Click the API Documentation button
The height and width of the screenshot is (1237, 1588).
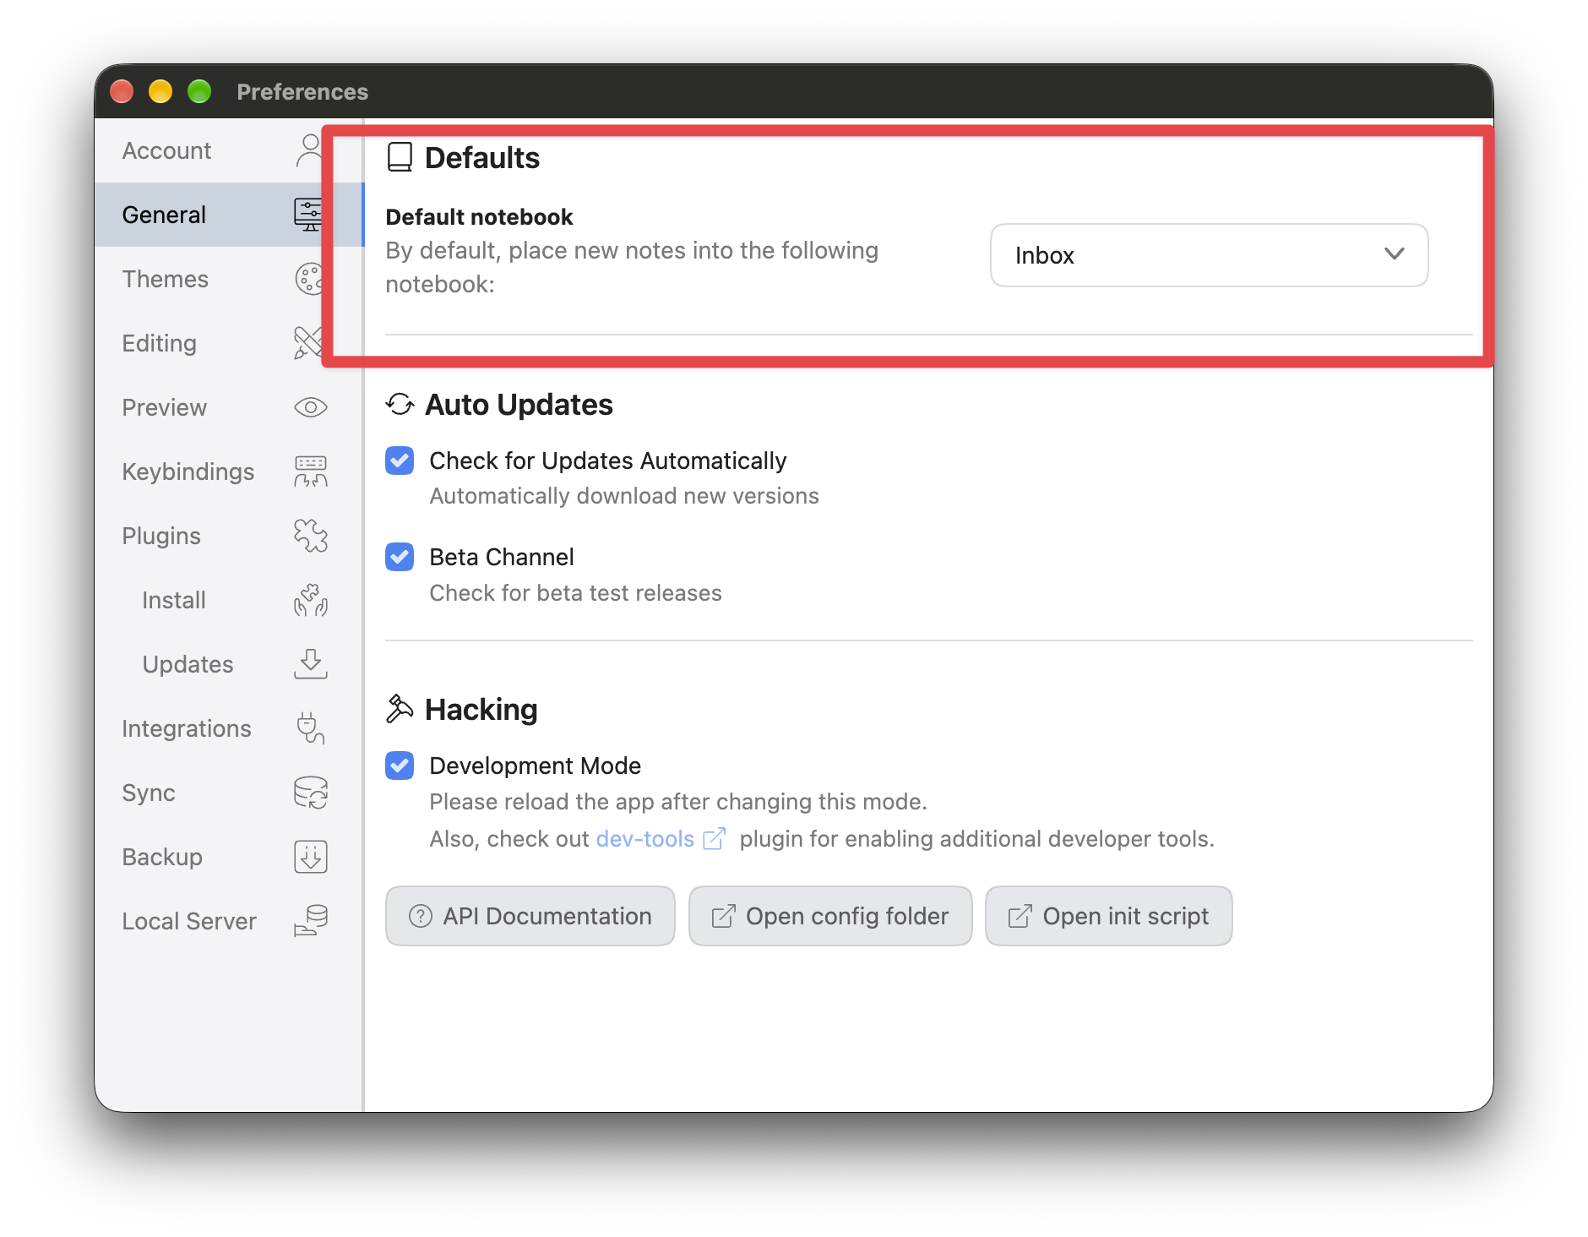530,916
